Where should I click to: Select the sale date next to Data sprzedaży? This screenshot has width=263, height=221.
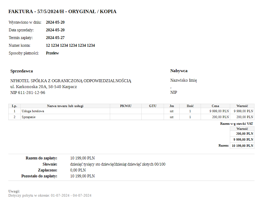[x=55, y=30]
